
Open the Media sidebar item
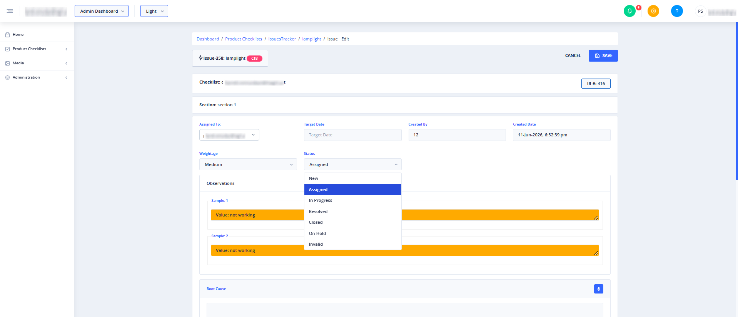pos(37,63)
